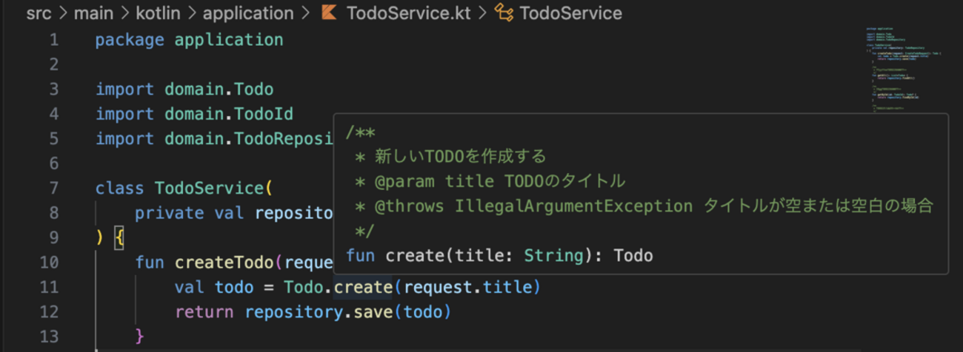Select the application breadcrumb folder
Image resolution: width=963 pixels, height=352 pixels.
coord(248,13)
